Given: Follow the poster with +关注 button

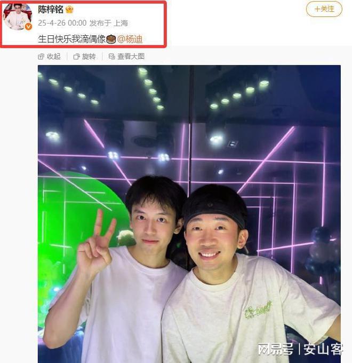Looking at the screenshot, I should pos(324,9).
